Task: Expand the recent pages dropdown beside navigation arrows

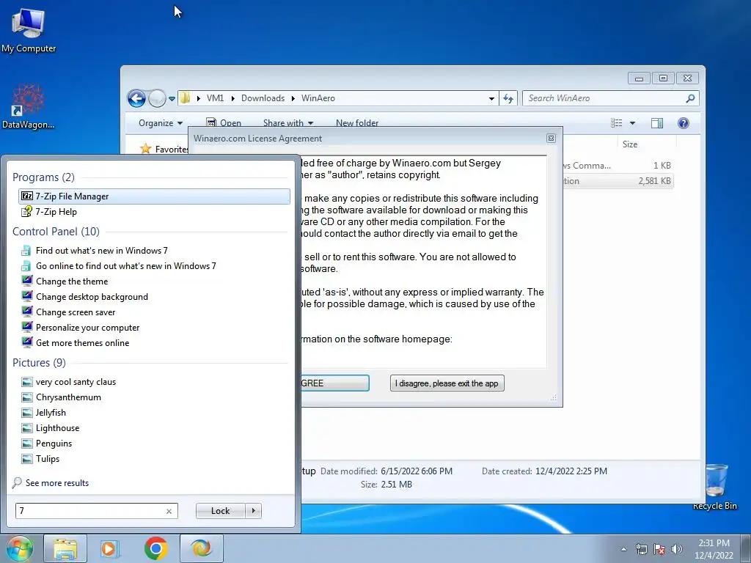Action: click(172, 99)
